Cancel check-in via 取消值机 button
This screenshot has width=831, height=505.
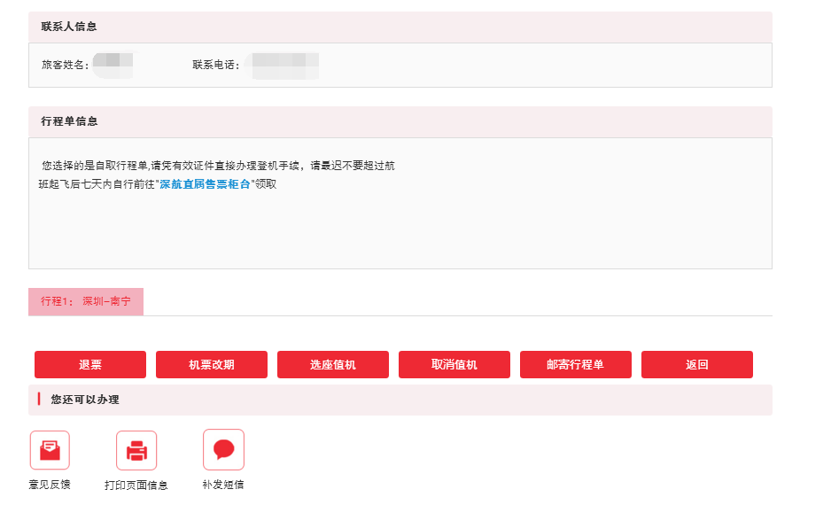pos(454,364)
